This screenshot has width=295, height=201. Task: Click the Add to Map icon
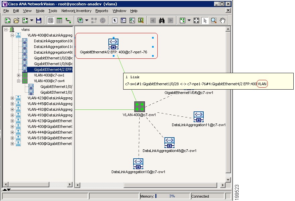pyautogui.click(x=25, y=20)
